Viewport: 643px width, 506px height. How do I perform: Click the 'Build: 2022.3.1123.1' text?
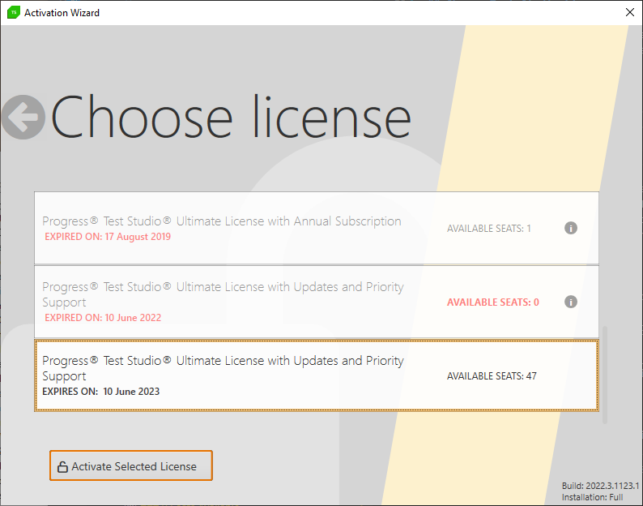tap(600, 486)
